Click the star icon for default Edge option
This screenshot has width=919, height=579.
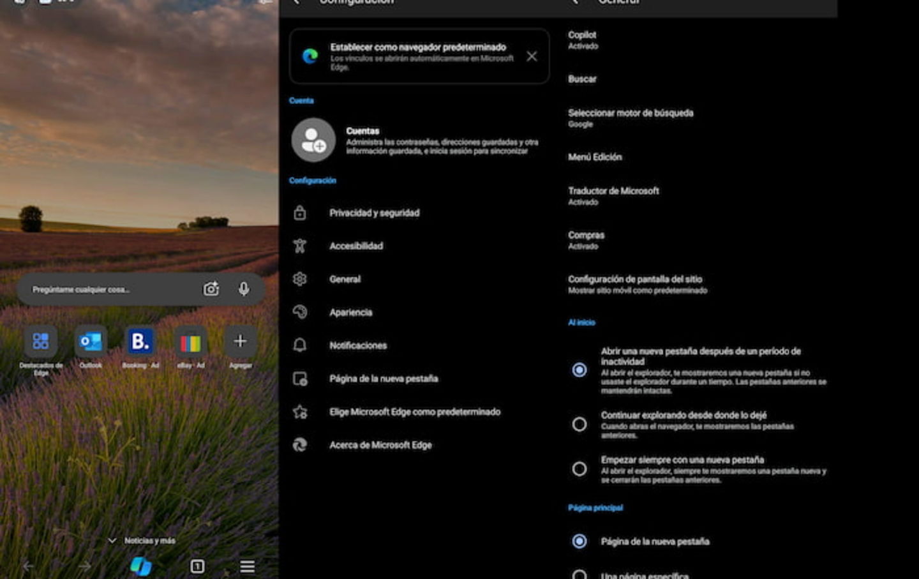pyautogui.click(x=300, y=412)
